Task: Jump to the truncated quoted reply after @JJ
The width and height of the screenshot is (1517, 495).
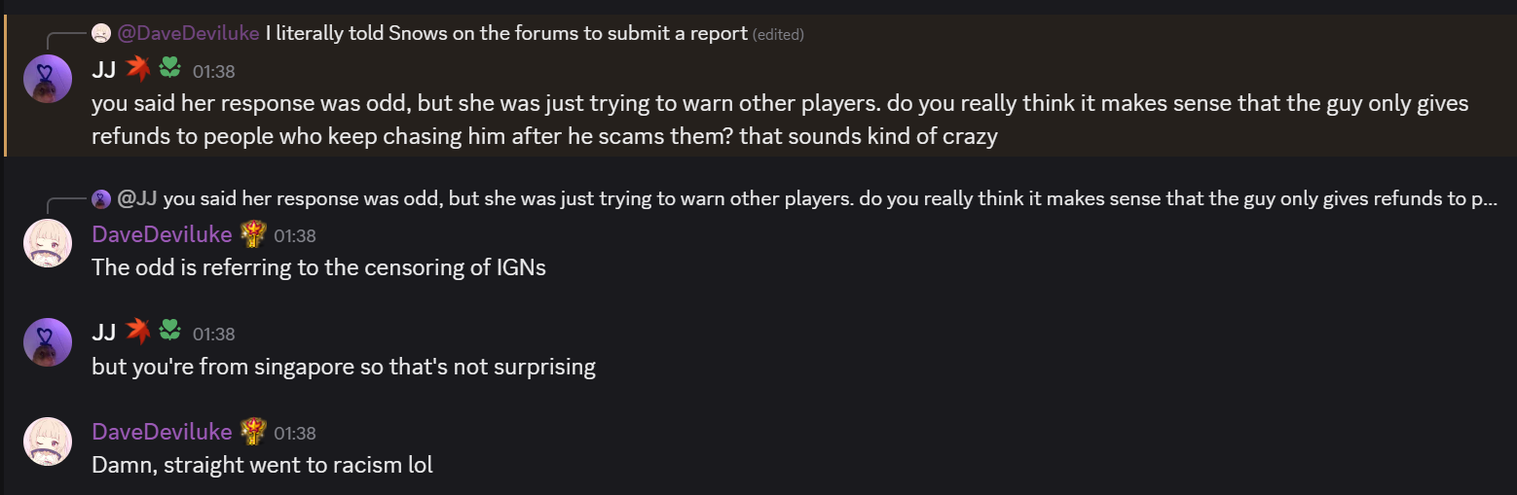Action: pyautogui.click(x=828, y=199)
